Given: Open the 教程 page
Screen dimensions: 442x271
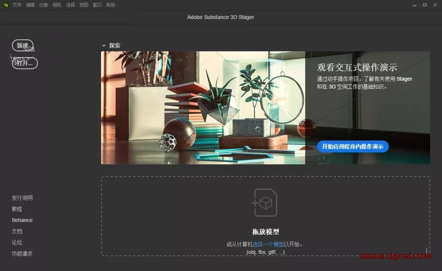Looking at the screenshot, I should tap(17, 209).
